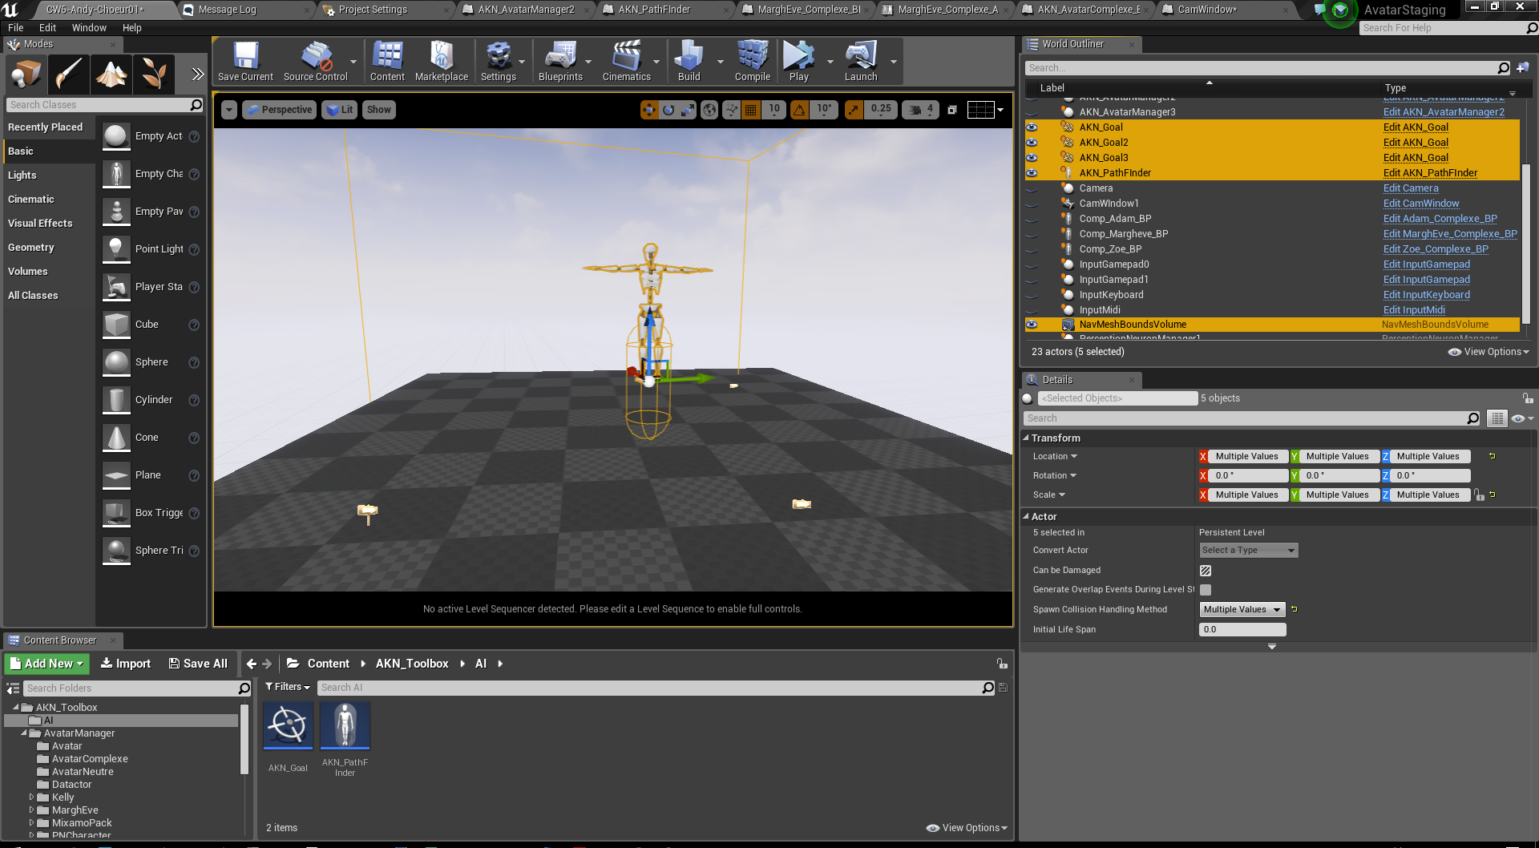
Task: Collapse the Actor section
Action: click(x=1026, y=516)
